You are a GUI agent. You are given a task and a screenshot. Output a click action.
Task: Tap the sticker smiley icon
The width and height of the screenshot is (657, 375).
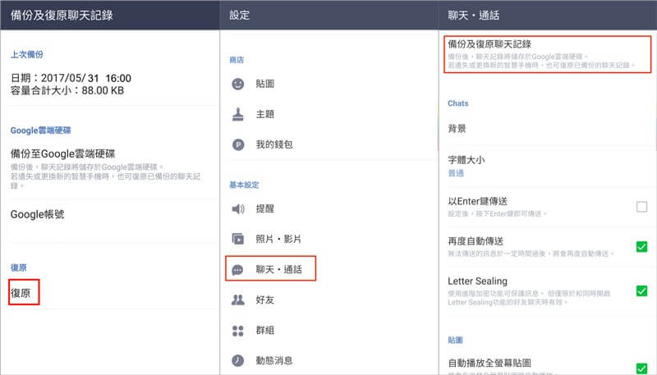[x=238, y=84]
